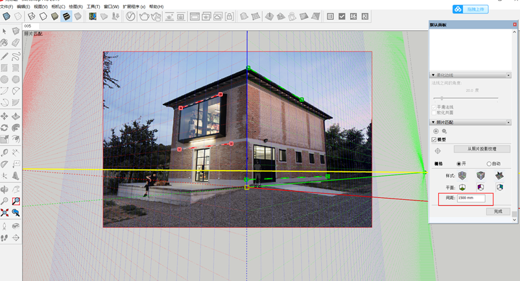Click the 间距 spacing input field
The image size is (520, 281).
pos(470,198)
